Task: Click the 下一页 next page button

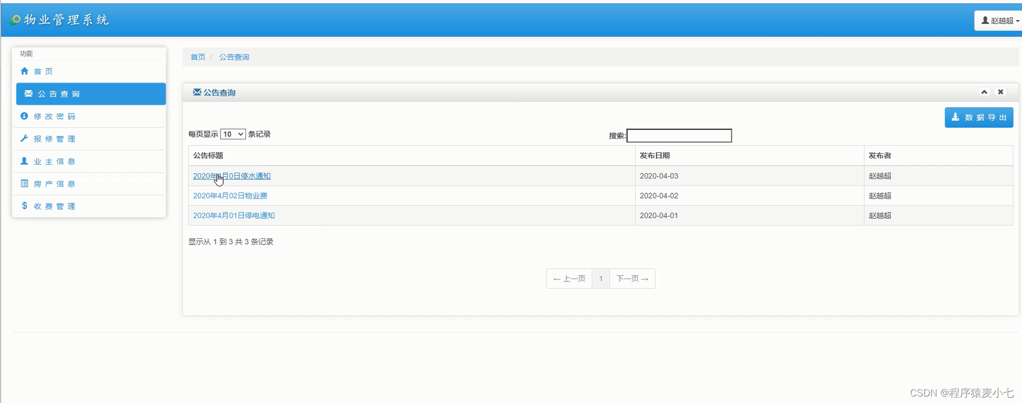Action: tap(632, 279)
